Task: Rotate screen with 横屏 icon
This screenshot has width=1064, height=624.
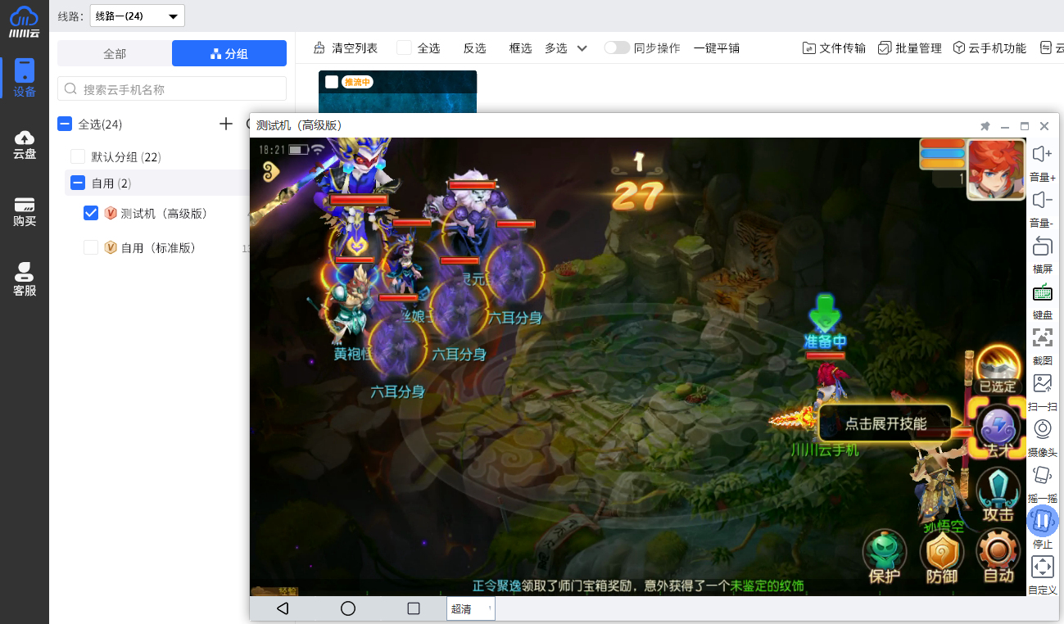Action: (1042, 246)
